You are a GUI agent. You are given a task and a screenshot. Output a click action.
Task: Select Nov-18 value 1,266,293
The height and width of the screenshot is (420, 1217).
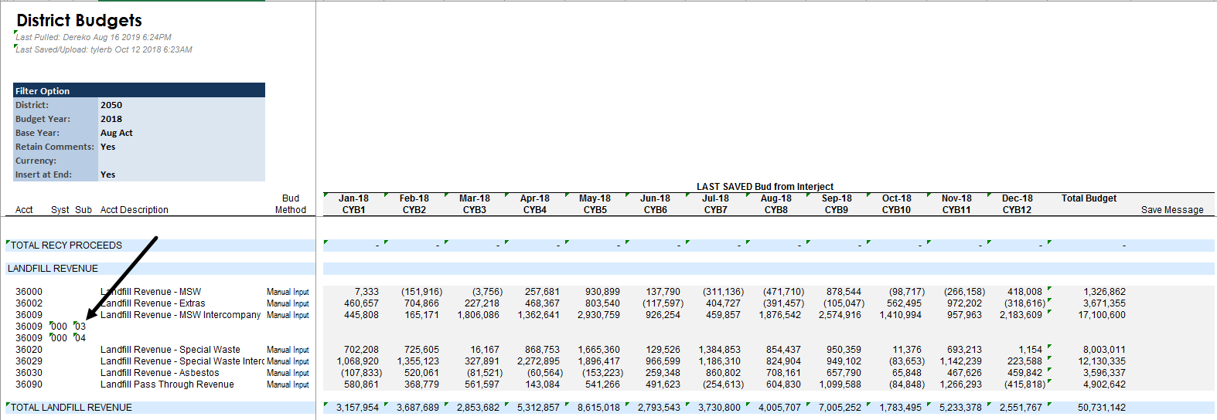tap(961, 384)
